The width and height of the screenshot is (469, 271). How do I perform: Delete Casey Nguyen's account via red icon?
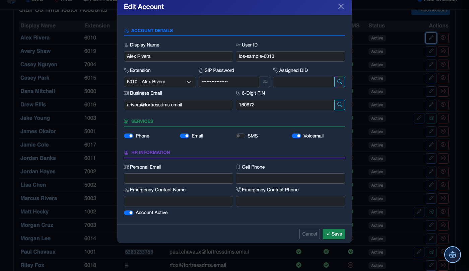pyautogui.click(x=443, y=65)
